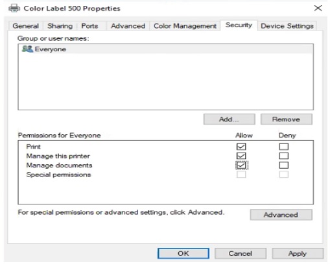Switch to Color Management tab
This screenshot has width=330, height=268.
pos(185,26)
